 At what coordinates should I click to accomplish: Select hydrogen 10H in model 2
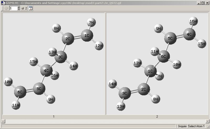pos(177,64)
